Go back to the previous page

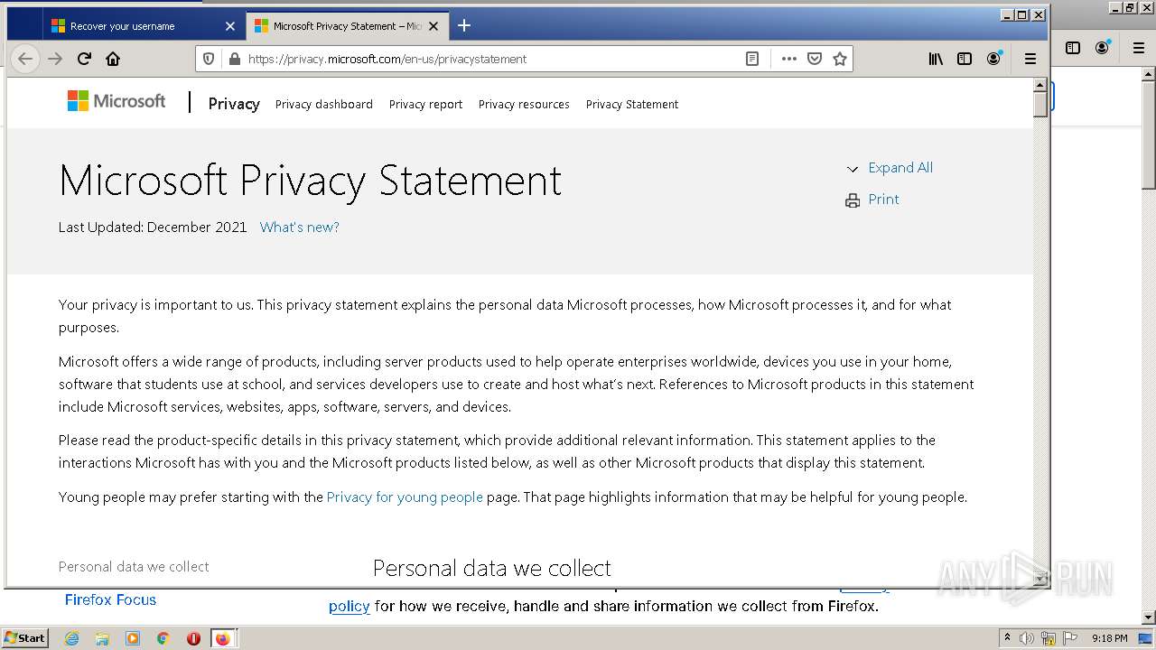[x=25, y=59]
